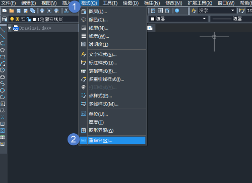
Task: Open the 工具(T) menu
Action: coord(110,3)
